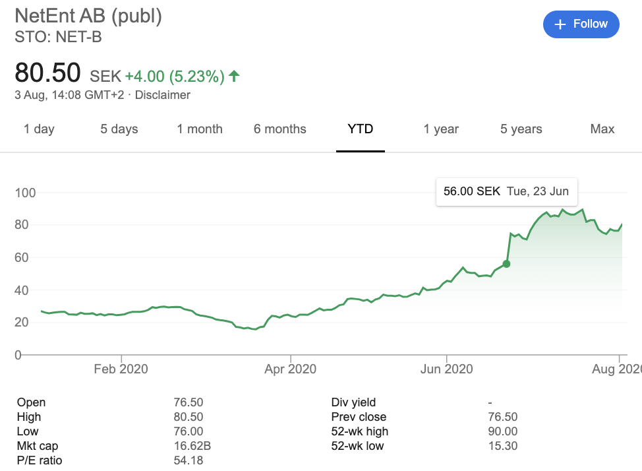Open the Disclaimer link
This screenshot has width=642, height=471.
[163, 95]
